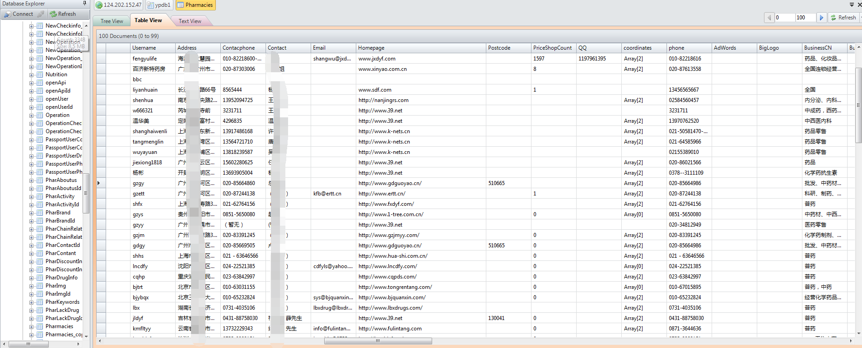Click phone 0851-5650080 in gzys row
862x348 pixels.
click(x=689, y=214)
